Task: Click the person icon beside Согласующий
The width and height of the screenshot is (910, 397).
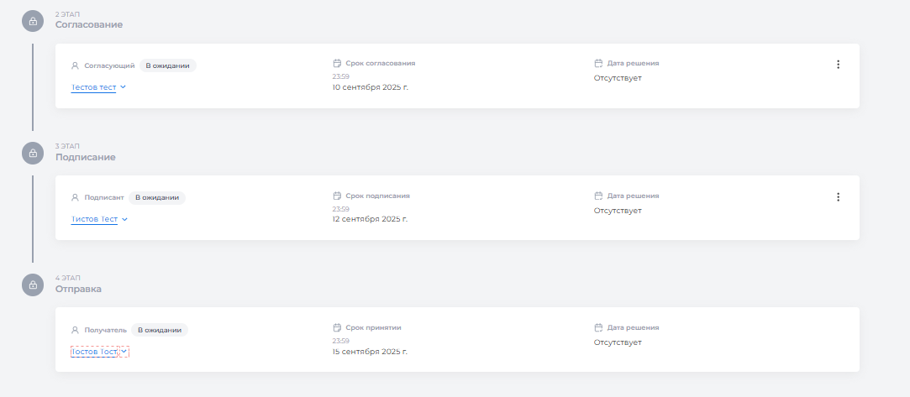Action: click(x=75, y=65)
